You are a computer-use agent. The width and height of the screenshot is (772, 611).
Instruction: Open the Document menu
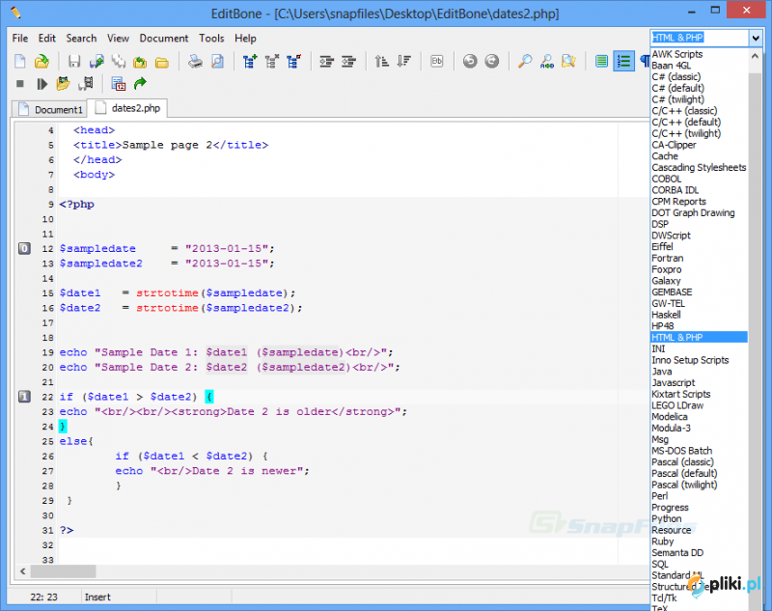click(x=164, y=39)
